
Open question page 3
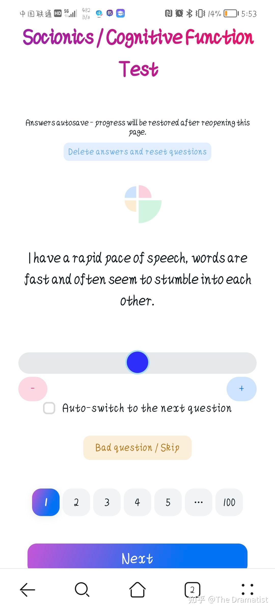point(107,502)
